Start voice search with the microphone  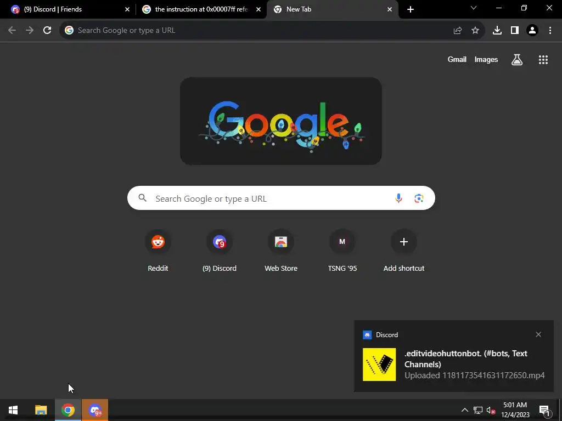pos(398,198)
